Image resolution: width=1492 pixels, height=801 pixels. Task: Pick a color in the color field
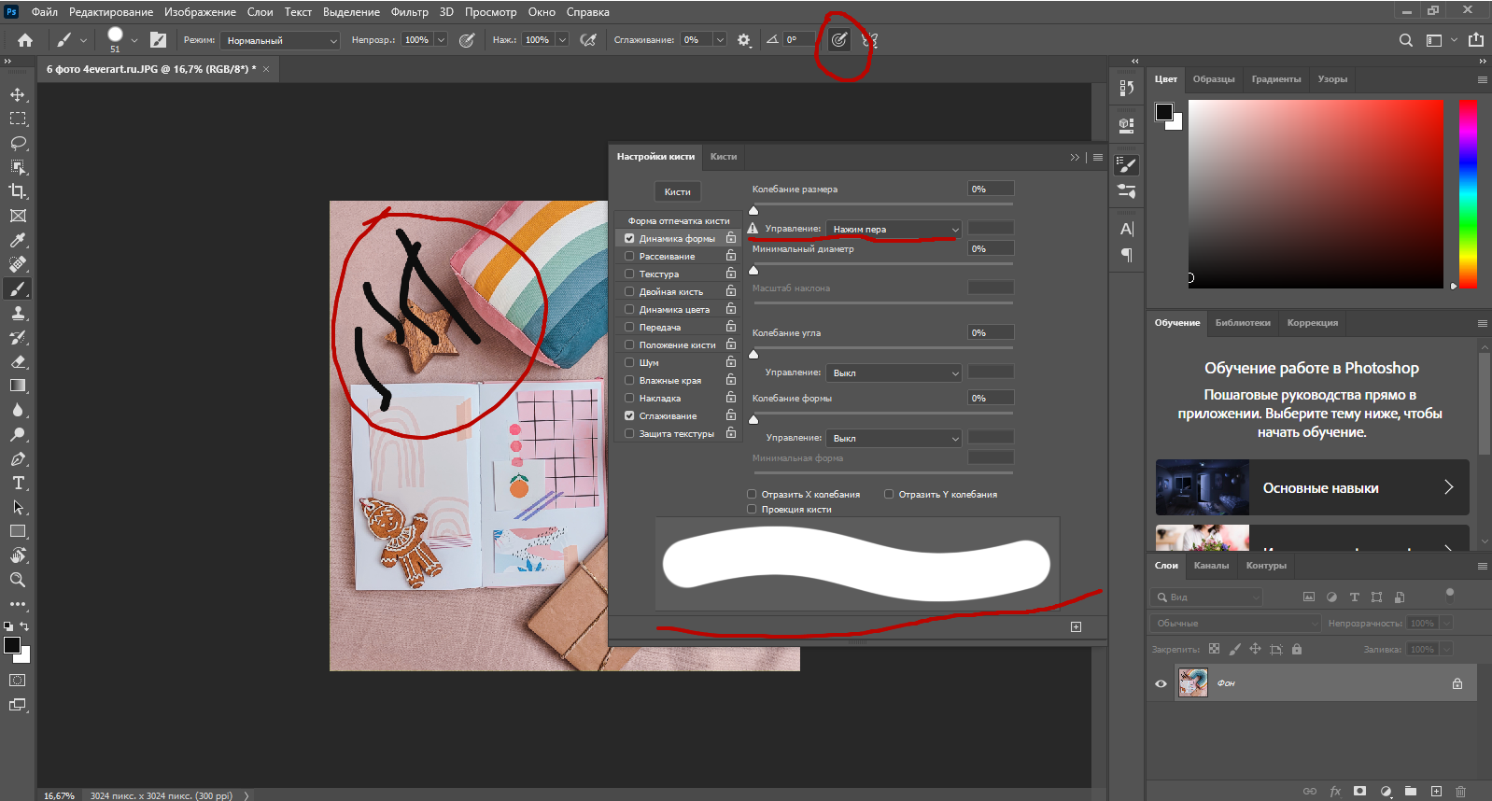(1316, 194)
